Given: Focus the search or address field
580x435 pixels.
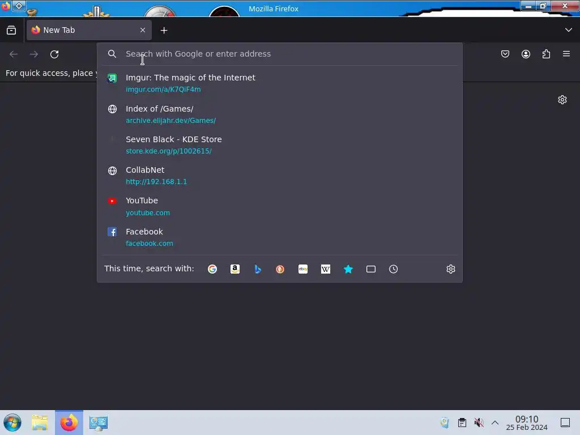Looking at the screenshot, I should [280, 54].
